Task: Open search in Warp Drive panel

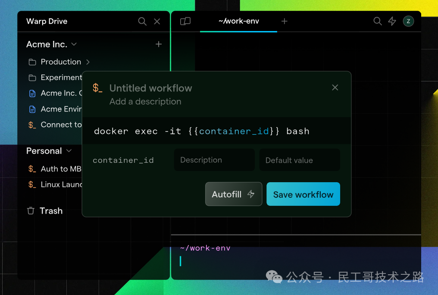Action: point(142,22)
